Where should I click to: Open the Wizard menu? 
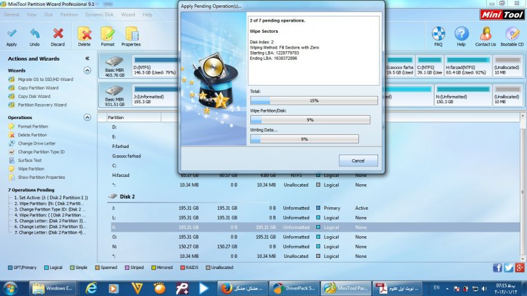click(128, 14)
